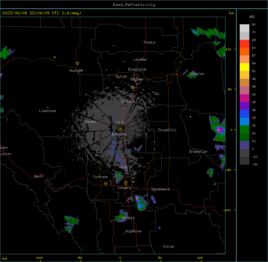Click the Didsbury city label
Screen dimensions: 268x262
click(119, 134)
